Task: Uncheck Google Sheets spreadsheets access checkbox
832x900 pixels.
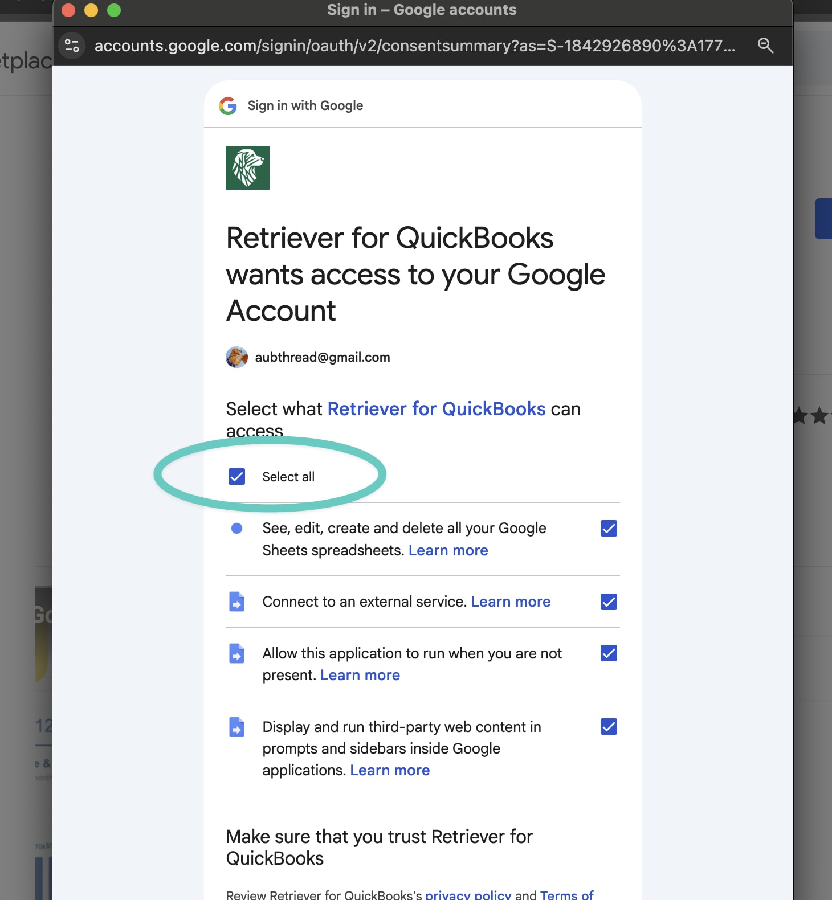Action: coord(609,529)
